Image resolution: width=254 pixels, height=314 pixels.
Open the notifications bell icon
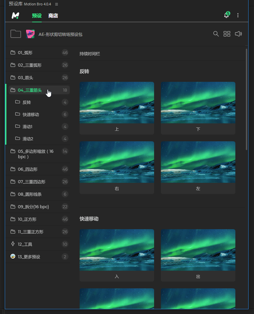click(x=227, y=15)
